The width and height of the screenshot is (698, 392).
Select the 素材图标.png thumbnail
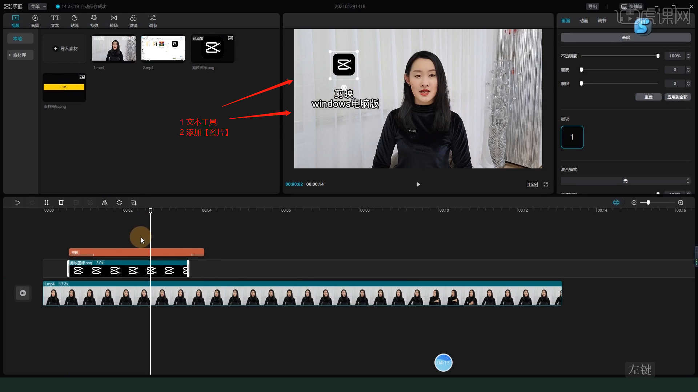pos(64,87)
